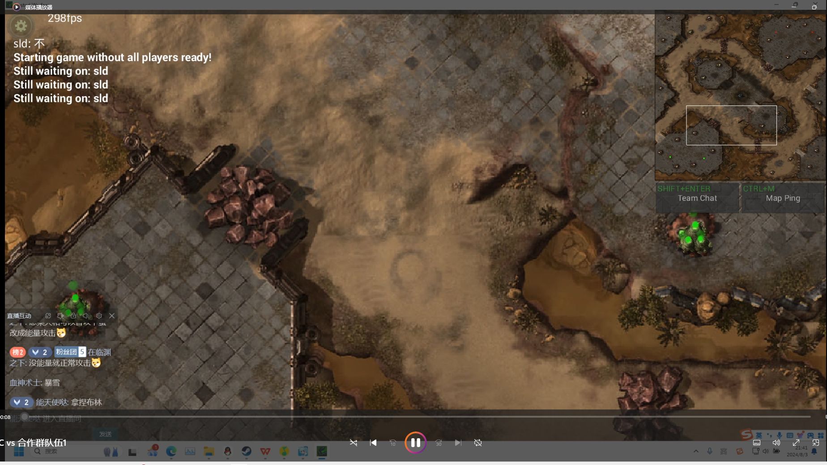This screenshot has height=465, width=827.
Task: Skip to the next track
Action: click(458, 443)
